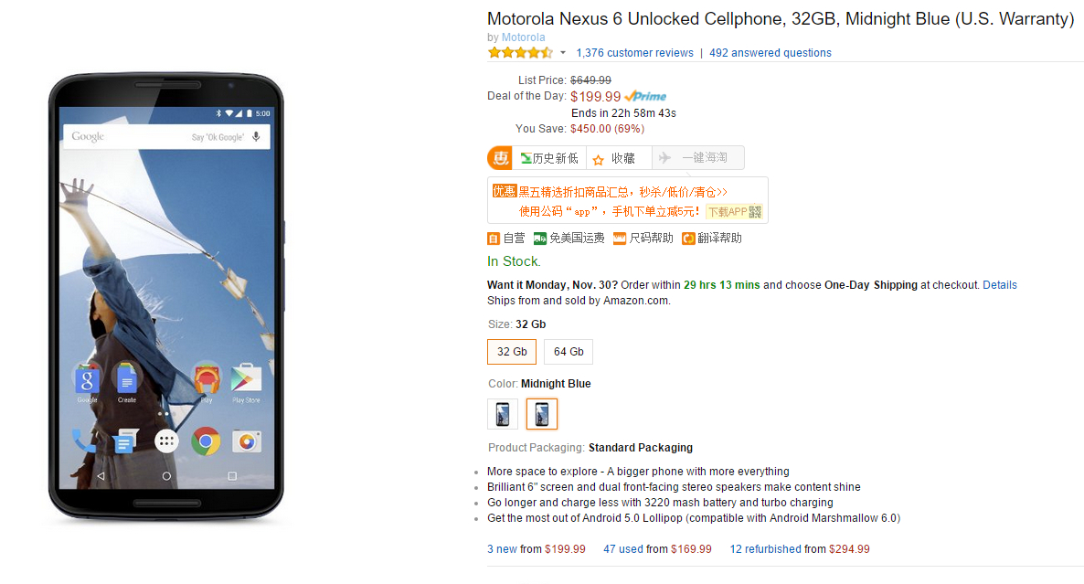Click the orange 惠 extension logo icon

pyautogui.click(x=500, y=158)
